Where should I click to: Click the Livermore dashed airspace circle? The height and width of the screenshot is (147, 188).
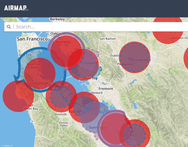pyautogui.click(x=134, y=57)
